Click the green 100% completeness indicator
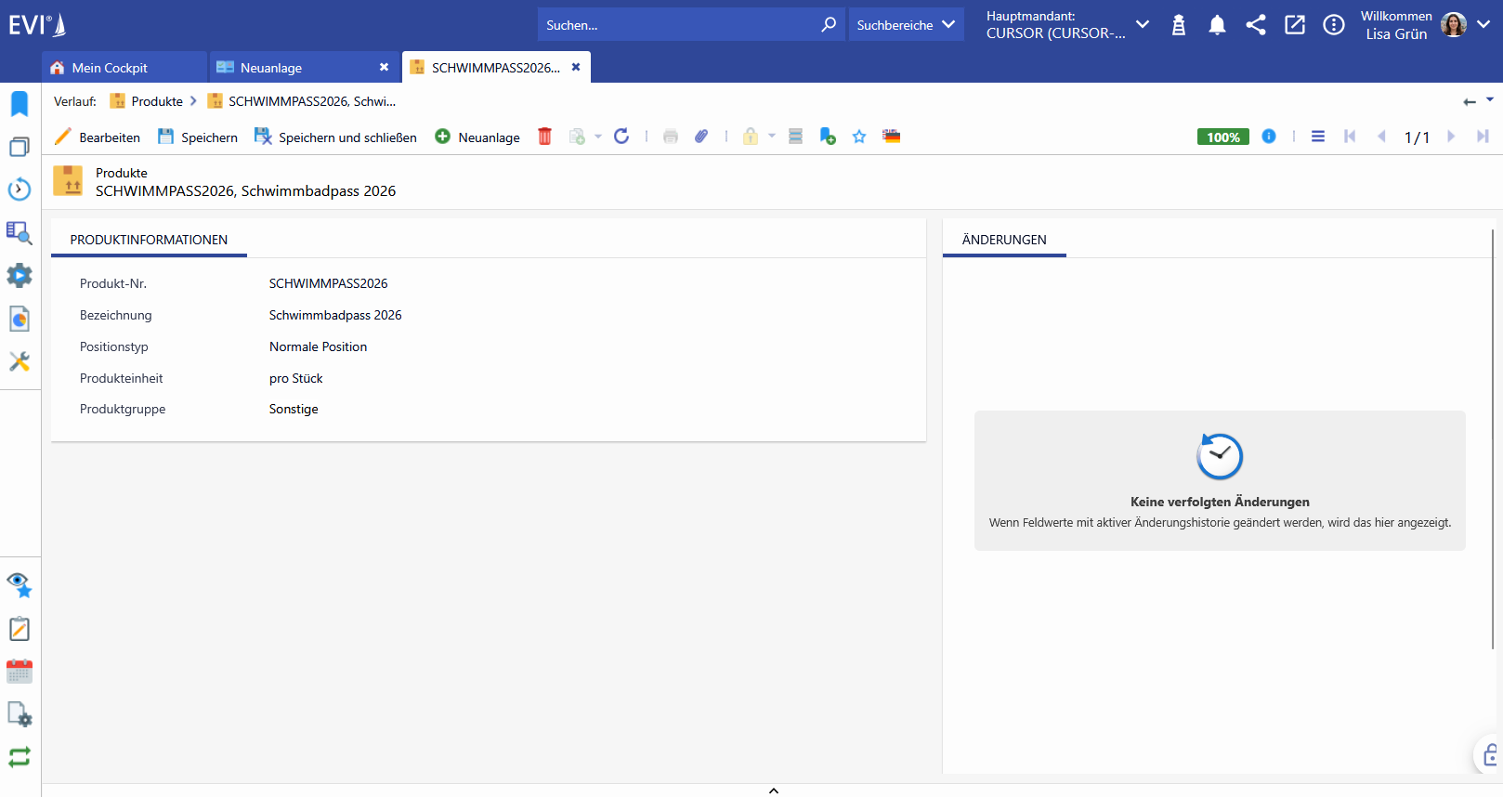 [x=1222, y=137]
